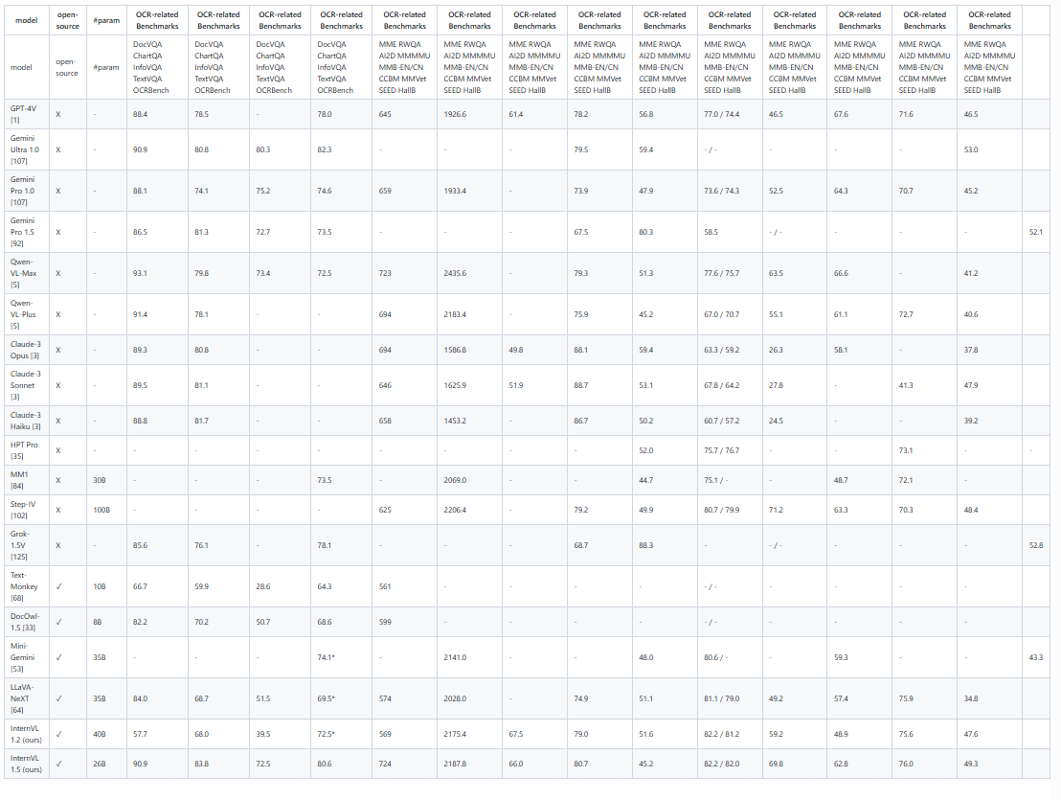Select the 2183.4 value cell
Image resolution: width=1061 pixels, height=800 pixels.
pyautogui.click(x=469, y=314)
